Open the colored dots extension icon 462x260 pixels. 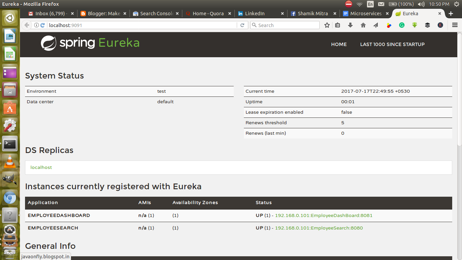389,25
